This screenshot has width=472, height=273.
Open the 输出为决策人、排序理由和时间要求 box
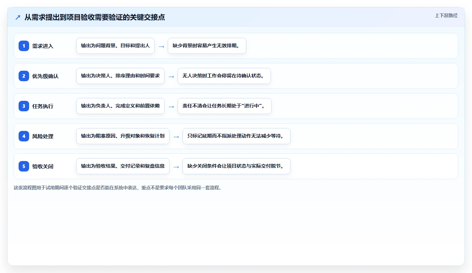click(x=120, y=76)
